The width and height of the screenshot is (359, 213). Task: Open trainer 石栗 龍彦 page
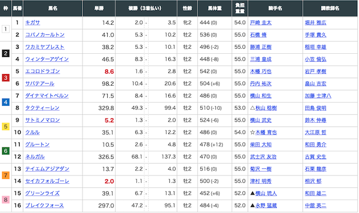click(315, 169)
